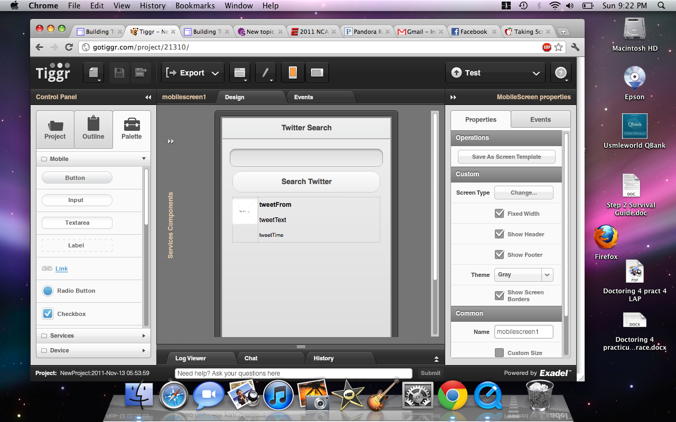Open the Project panel icon
The image size is (676, 422).
[55, 130]
